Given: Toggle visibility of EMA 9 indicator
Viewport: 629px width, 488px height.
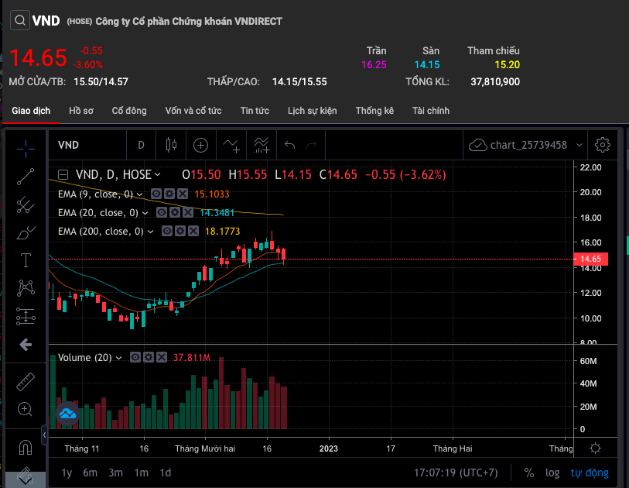Looking at the screenshot, I should 156,194.
